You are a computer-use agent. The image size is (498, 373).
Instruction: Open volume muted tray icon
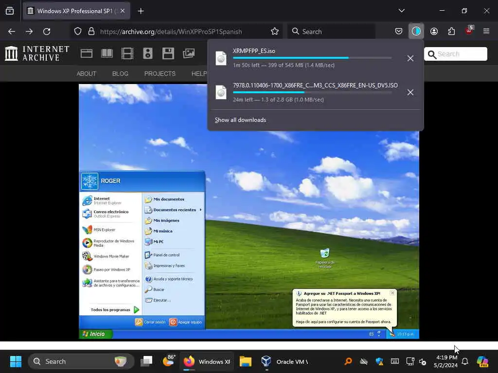pos(423,361)
